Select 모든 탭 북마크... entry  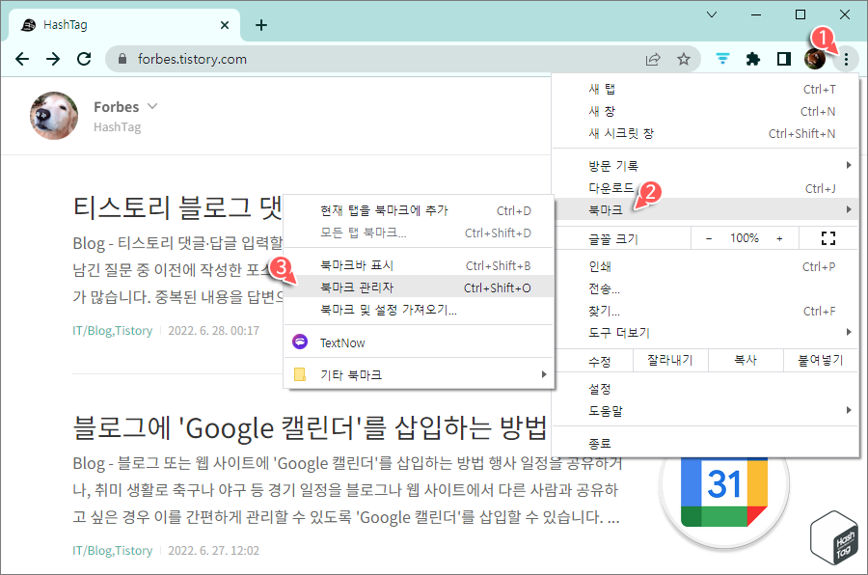pos(420,233)
